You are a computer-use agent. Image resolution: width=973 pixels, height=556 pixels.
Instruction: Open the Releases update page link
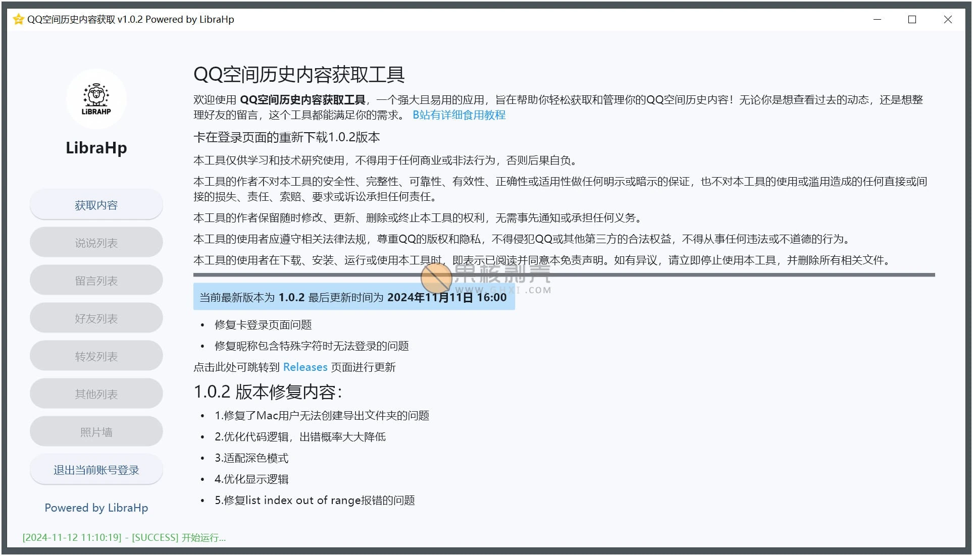305,367
